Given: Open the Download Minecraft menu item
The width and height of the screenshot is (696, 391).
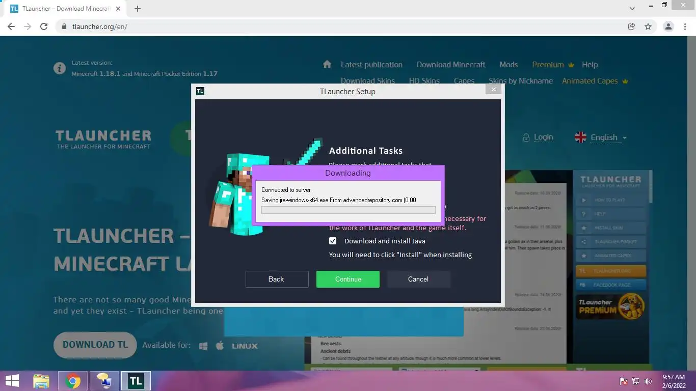Looking at the screenshot, I should pyautogui.click(x=451, y=65).
